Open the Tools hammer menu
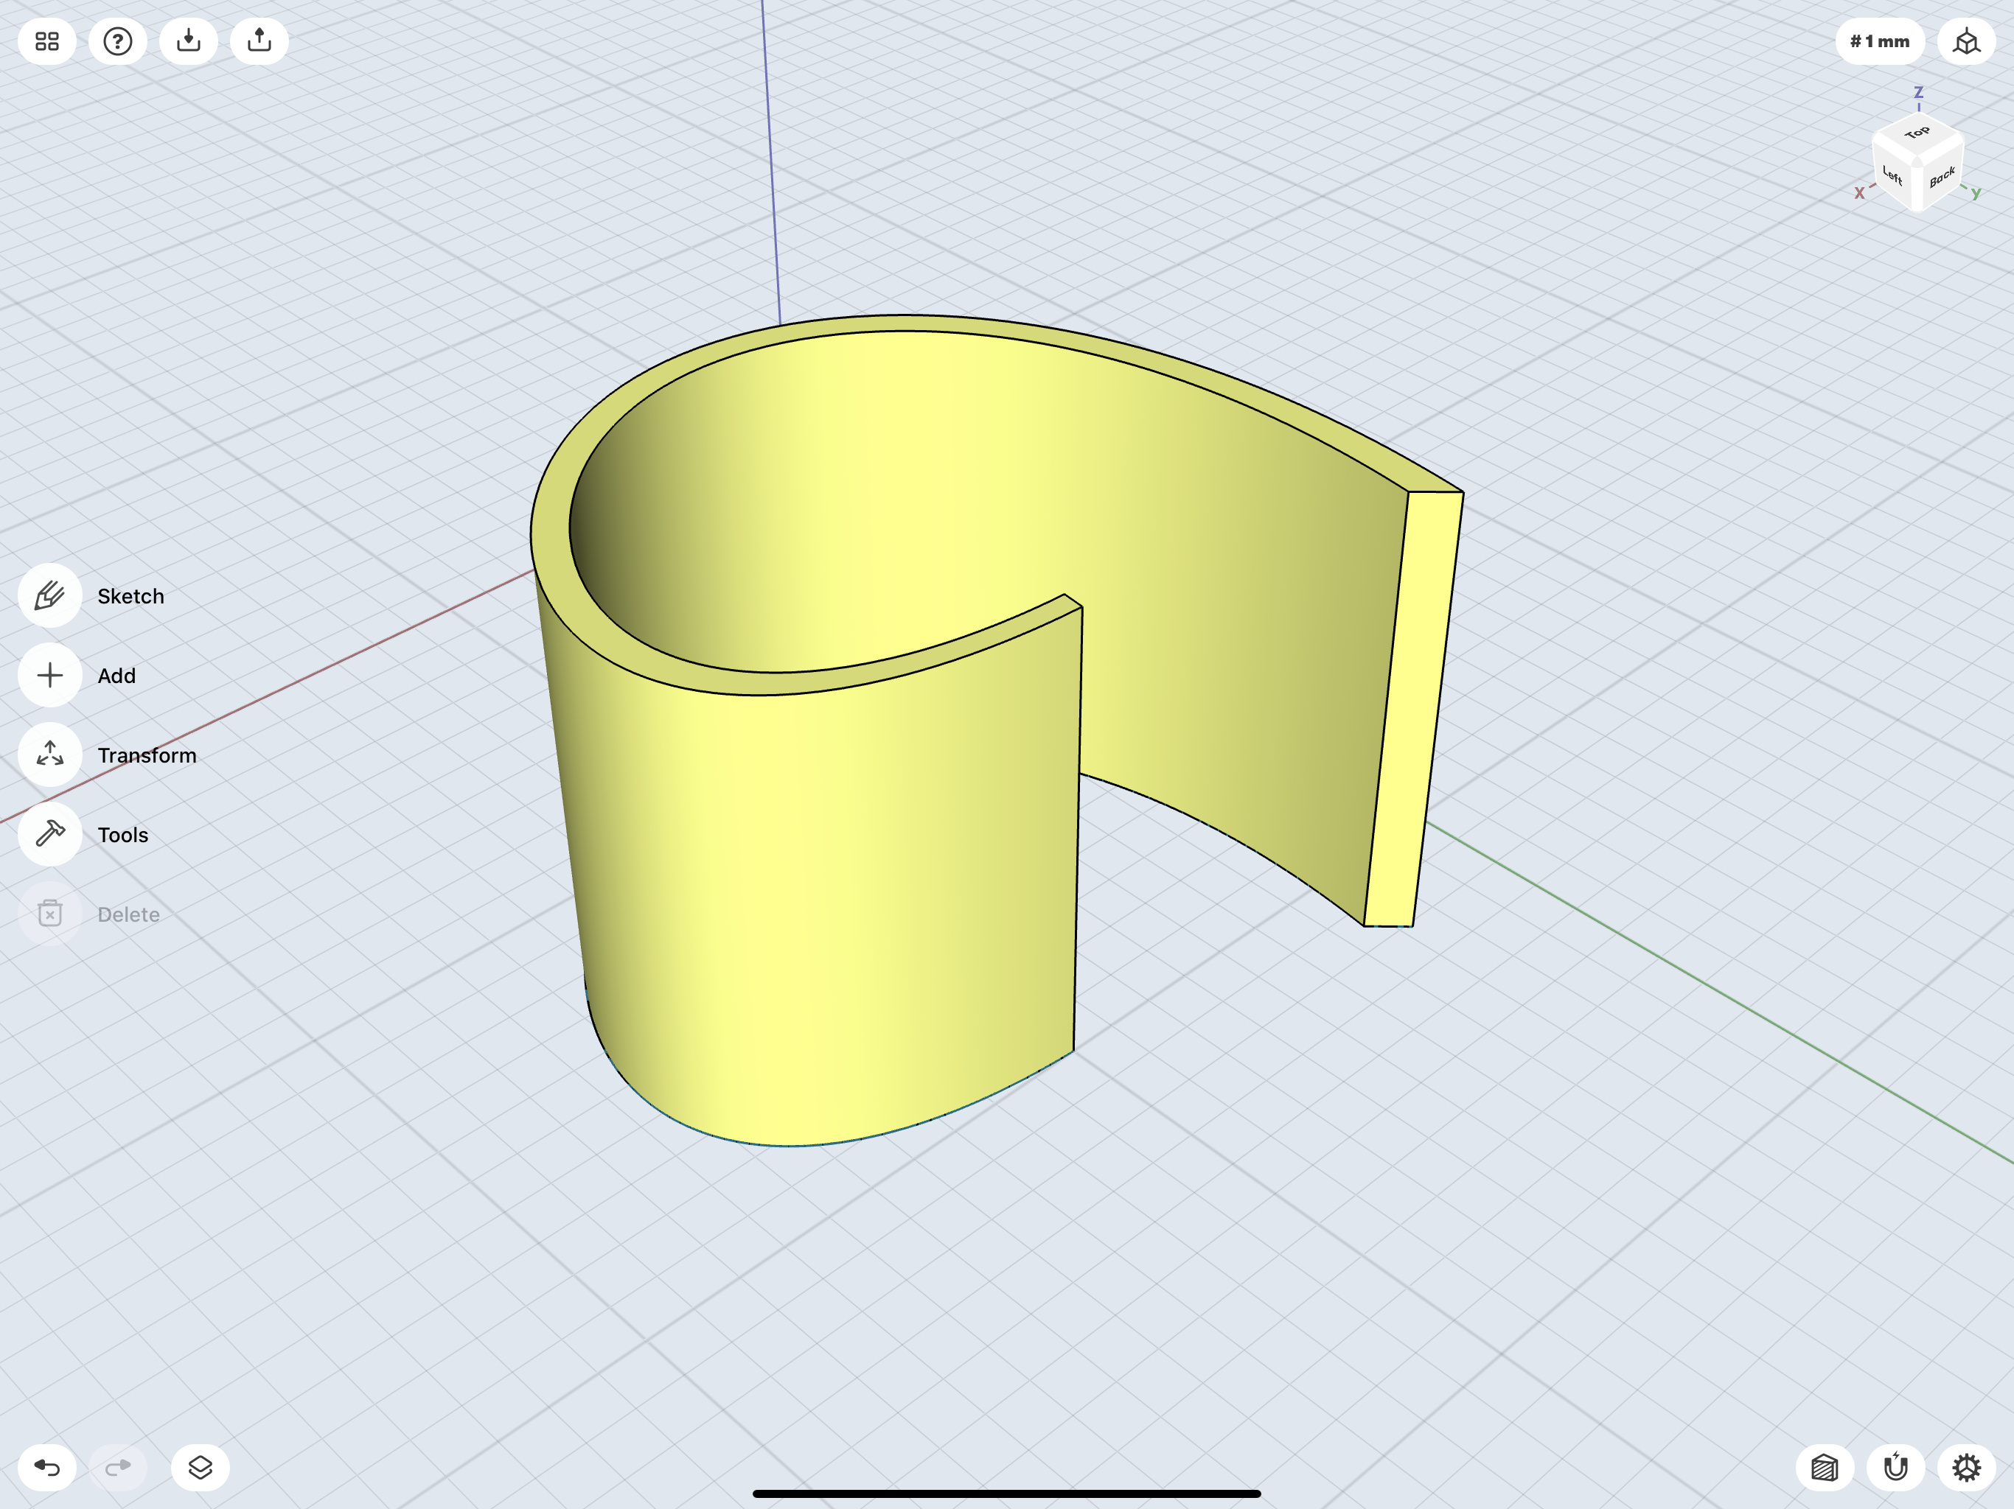Screen dimensions: 2014x1509 click(50, 833)
